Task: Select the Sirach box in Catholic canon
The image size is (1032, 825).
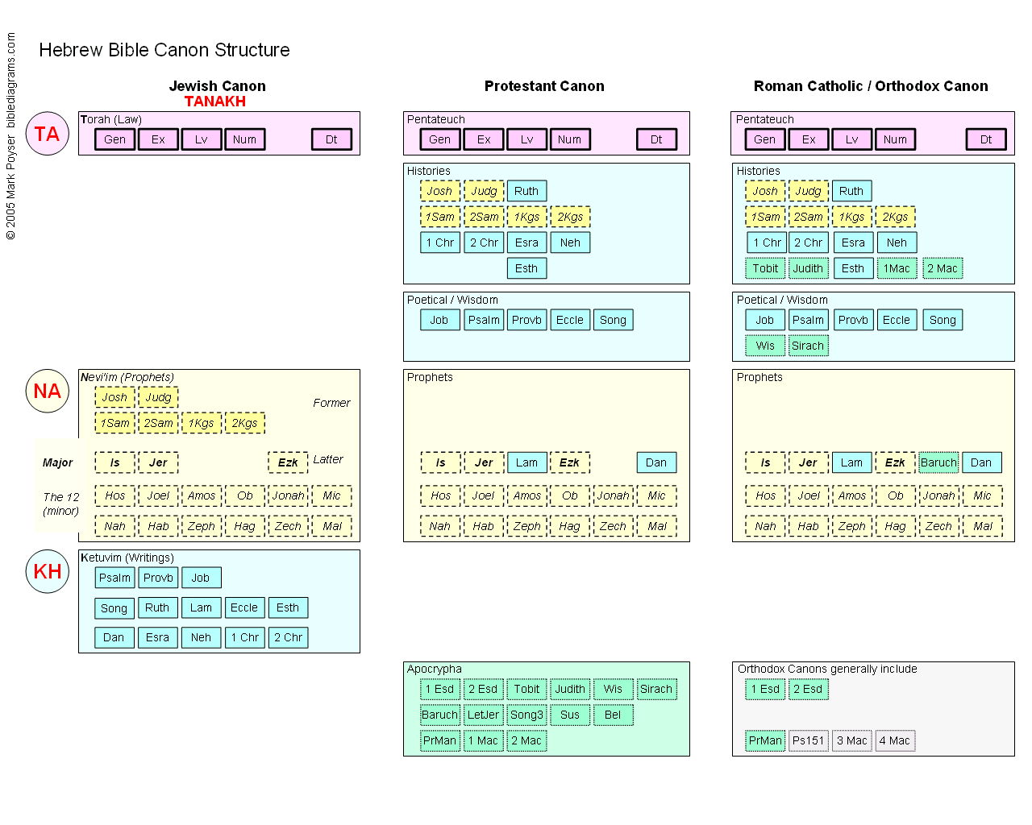Action: 808,345
